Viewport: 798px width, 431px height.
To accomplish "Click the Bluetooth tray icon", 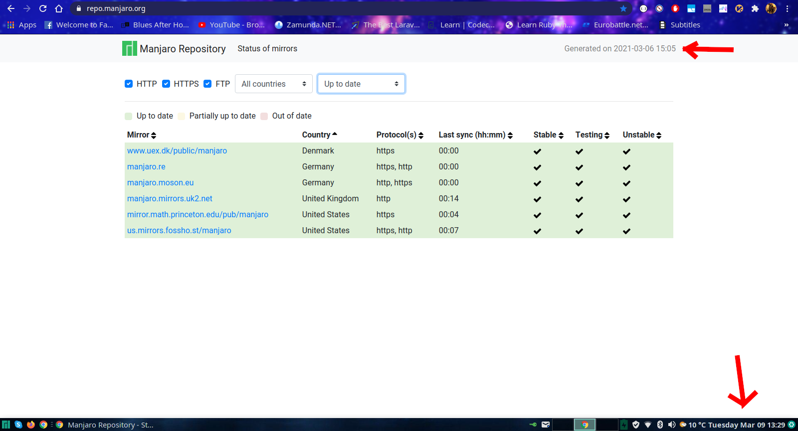I will [x=660, y=425].
